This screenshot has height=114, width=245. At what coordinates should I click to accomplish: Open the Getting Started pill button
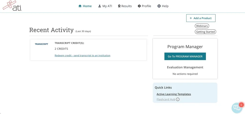(205, 32)
